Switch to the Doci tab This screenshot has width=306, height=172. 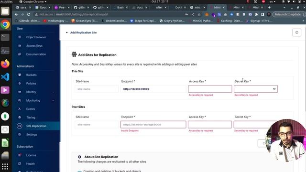pos(178,8)
